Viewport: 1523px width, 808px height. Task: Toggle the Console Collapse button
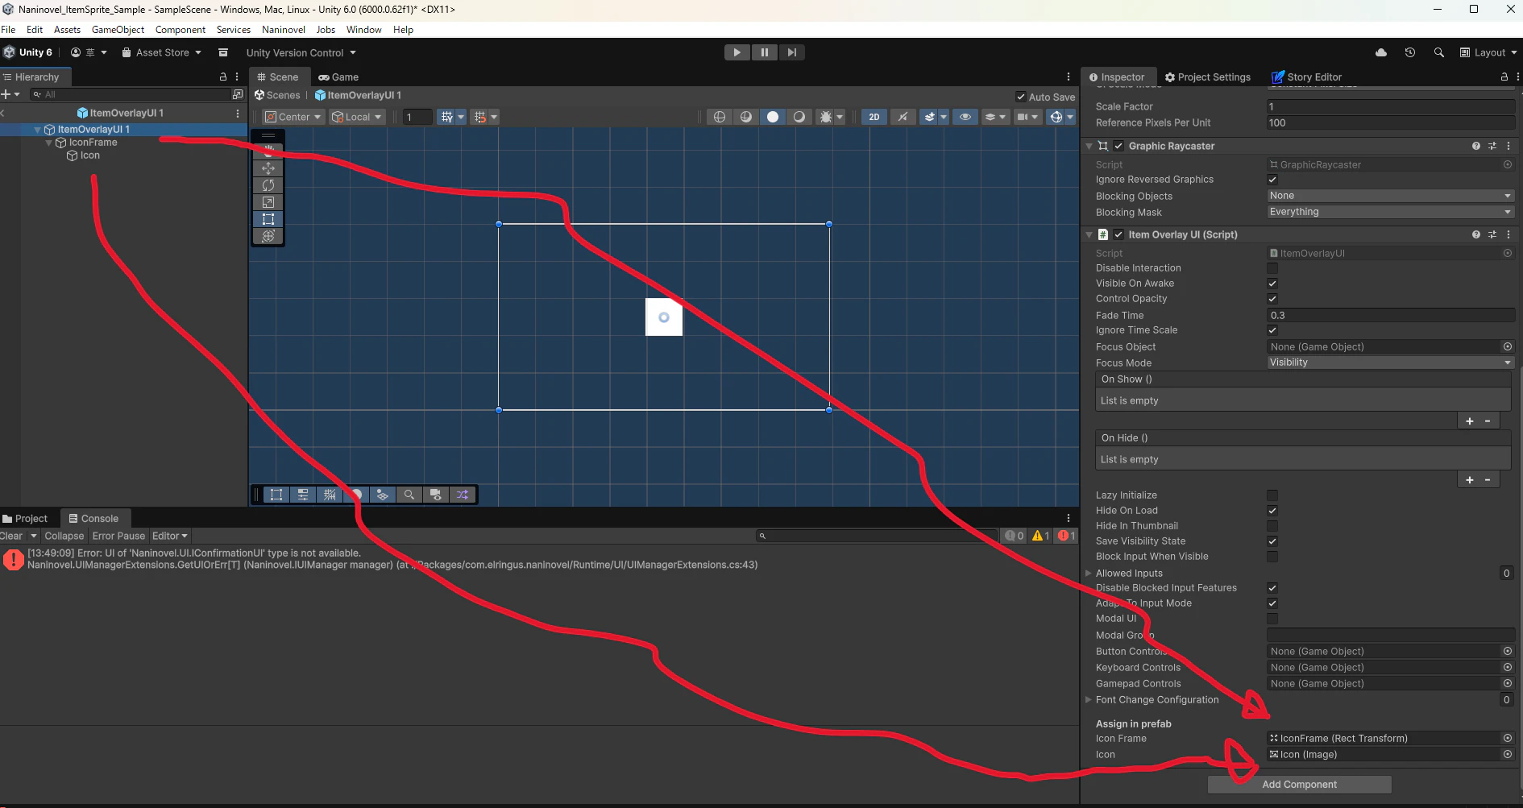[x=64, y=536]
